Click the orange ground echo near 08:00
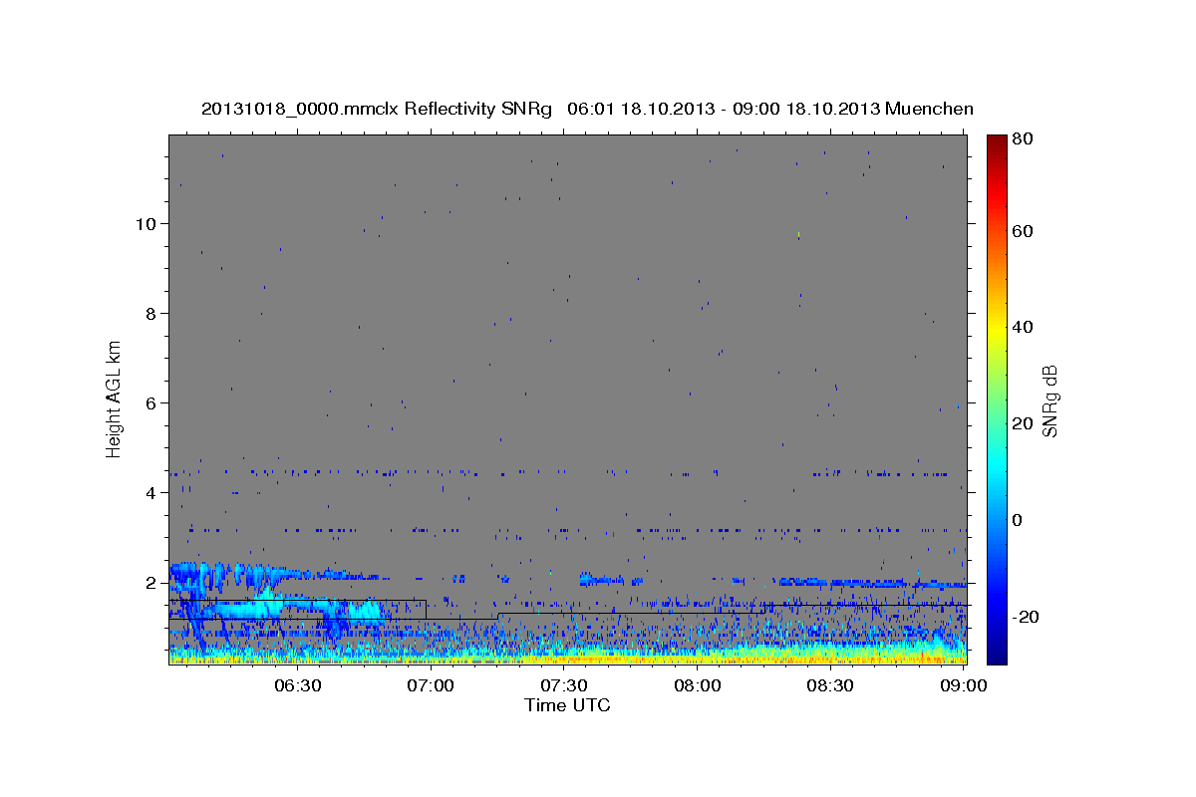Screen dimensions: 1196x797 point(698,658)
